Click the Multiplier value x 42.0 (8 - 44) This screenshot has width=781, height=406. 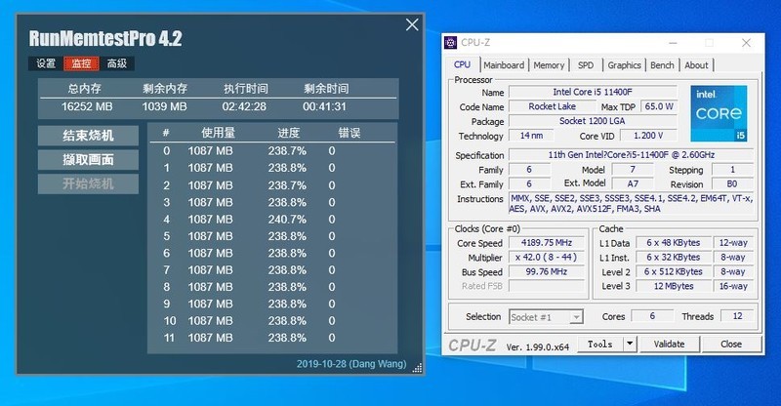(x=547, y=257)
